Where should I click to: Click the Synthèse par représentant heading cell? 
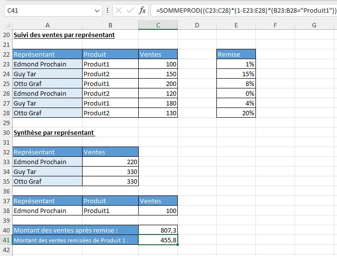(x=54, y=132)
